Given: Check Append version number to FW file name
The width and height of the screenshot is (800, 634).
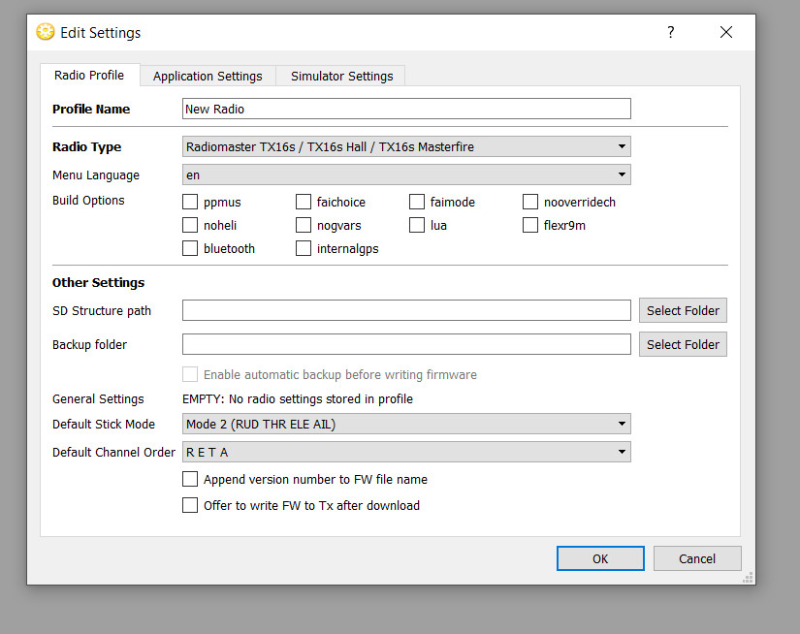Looking at the screenshot, I should 190,480.
